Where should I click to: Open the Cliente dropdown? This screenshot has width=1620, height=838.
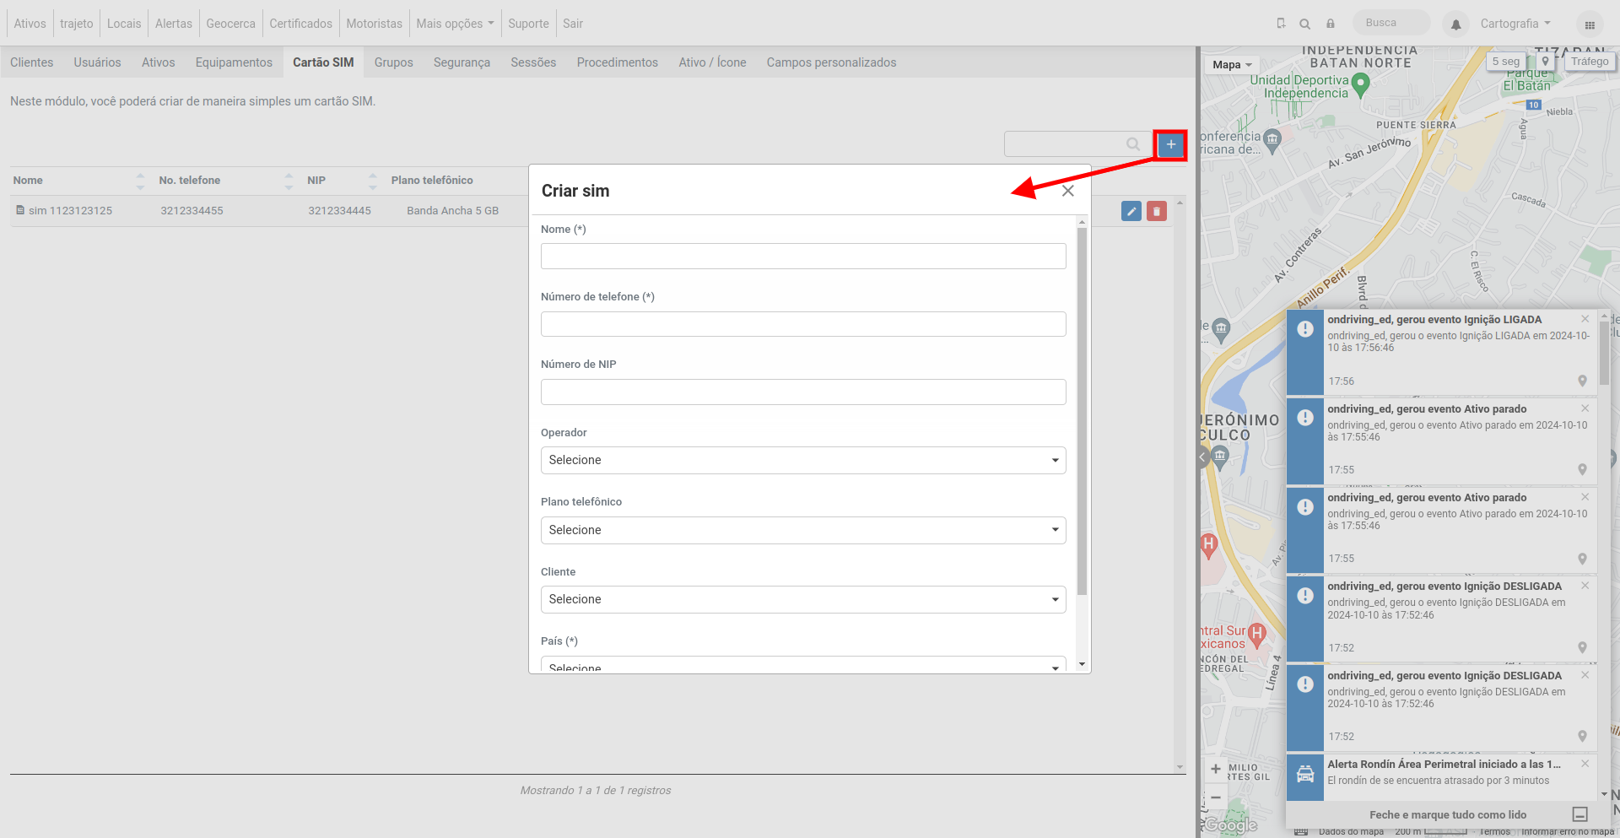point(803,600)
